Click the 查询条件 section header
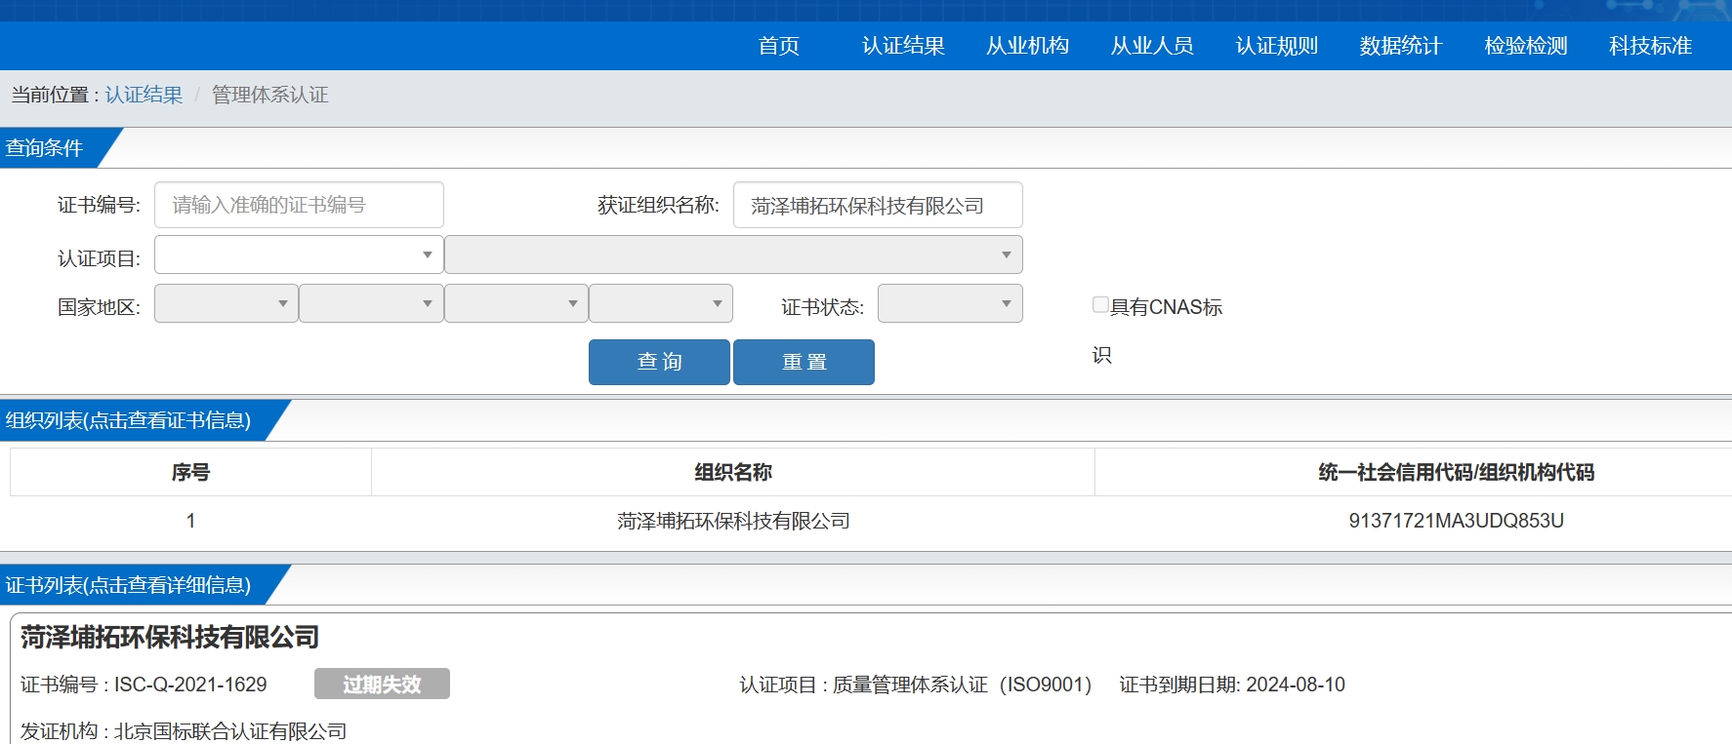The width and height of the screenshot is (1732, 744). pos(44,147)
